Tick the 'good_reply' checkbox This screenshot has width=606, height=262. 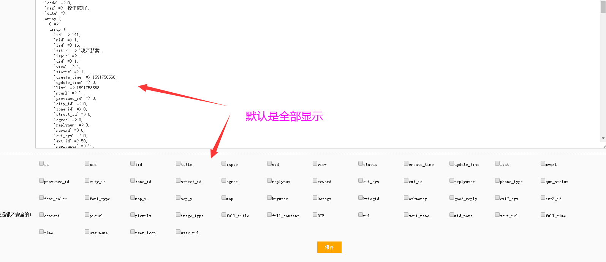[452, 198]
